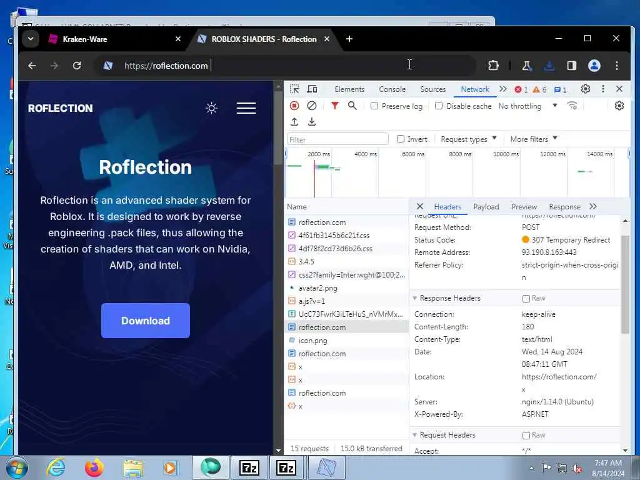Image resolution: width=640 pixels, height=480 pixels.
Task: Click the orange warnings count badge
Action: click(x=539, y=89)
